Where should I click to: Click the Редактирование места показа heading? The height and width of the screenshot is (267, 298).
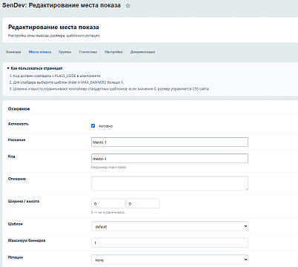[53, 27]
